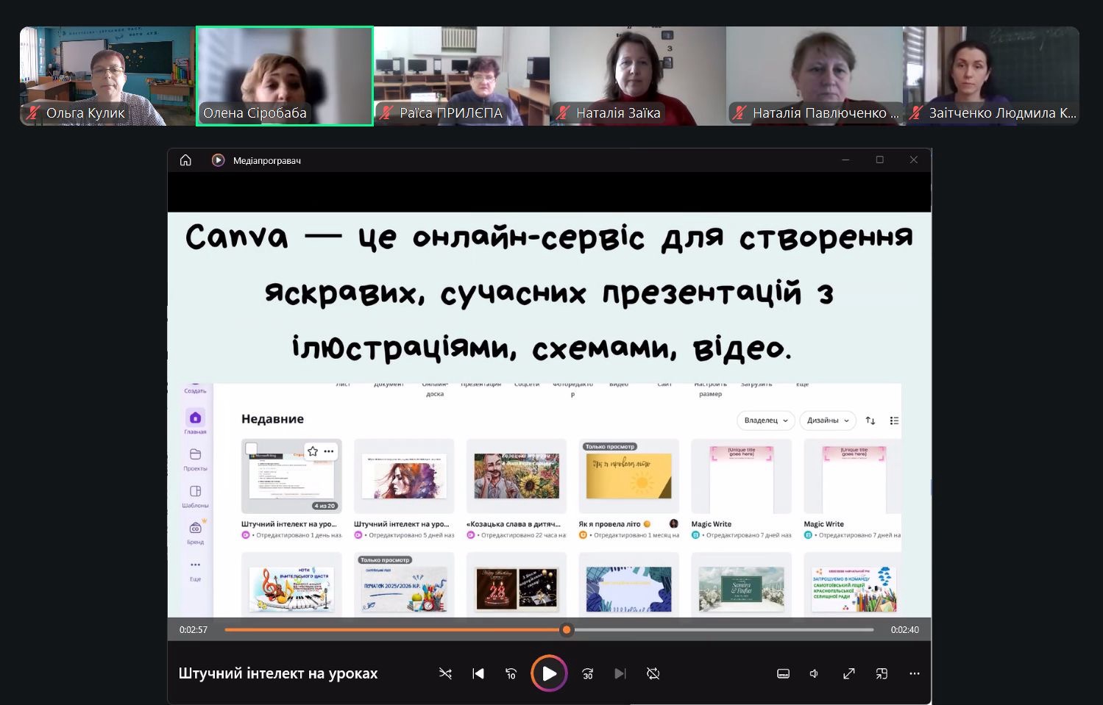Star the first Штучний інтелект design
This screenshot has height=705, width=1103.
point(313,451)
